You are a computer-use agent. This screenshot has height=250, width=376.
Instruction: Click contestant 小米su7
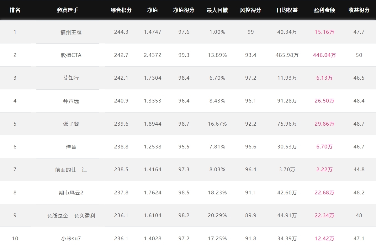71,238
